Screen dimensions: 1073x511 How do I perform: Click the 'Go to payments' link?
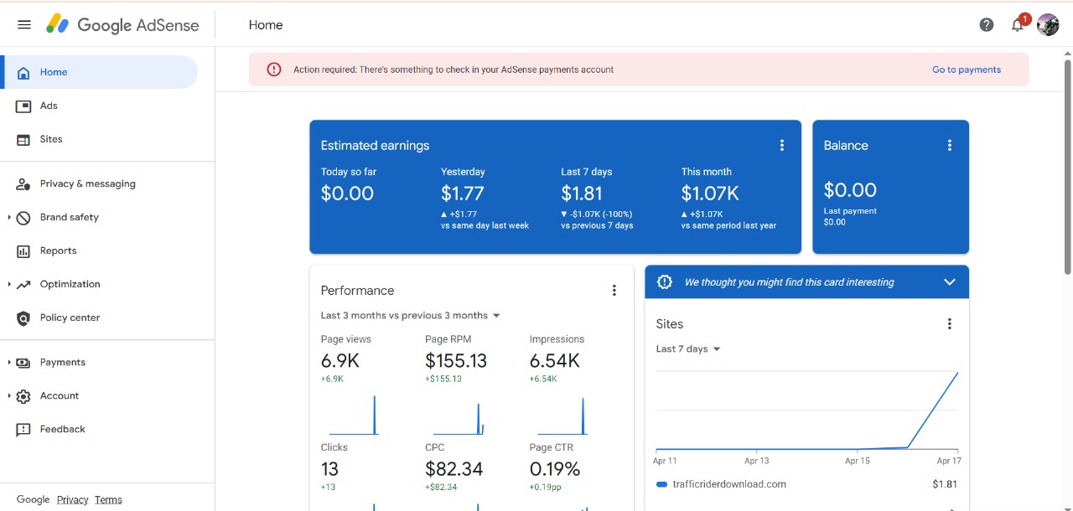pos(967,70)
